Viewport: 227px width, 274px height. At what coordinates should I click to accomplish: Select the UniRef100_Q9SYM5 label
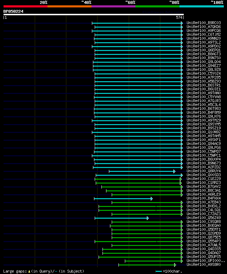(204, 124)
